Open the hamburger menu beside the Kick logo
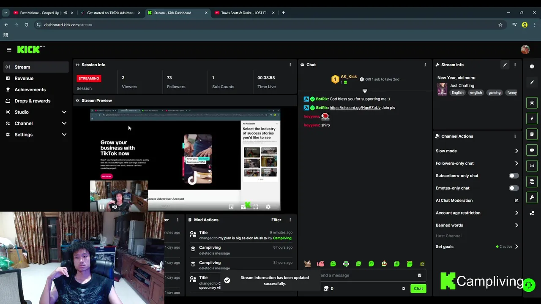Image resolution: width=541 pixels, height=304 pixels. 9,49
